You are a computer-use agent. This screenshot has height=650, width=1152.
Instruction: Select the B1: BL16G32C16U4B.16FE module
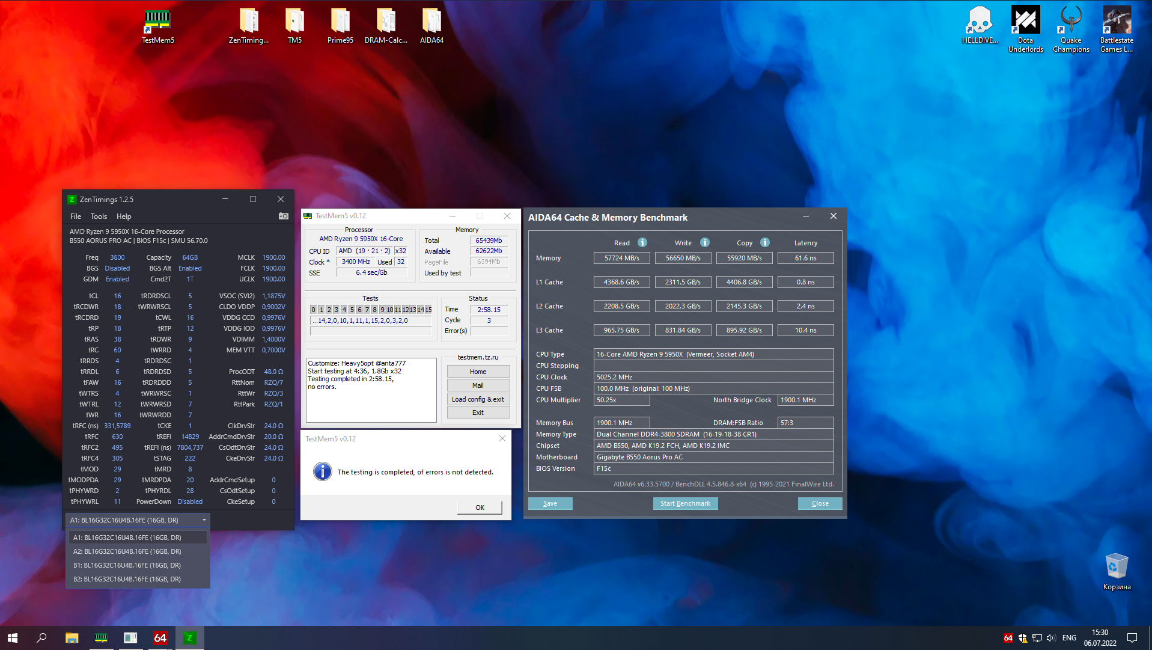138,565
